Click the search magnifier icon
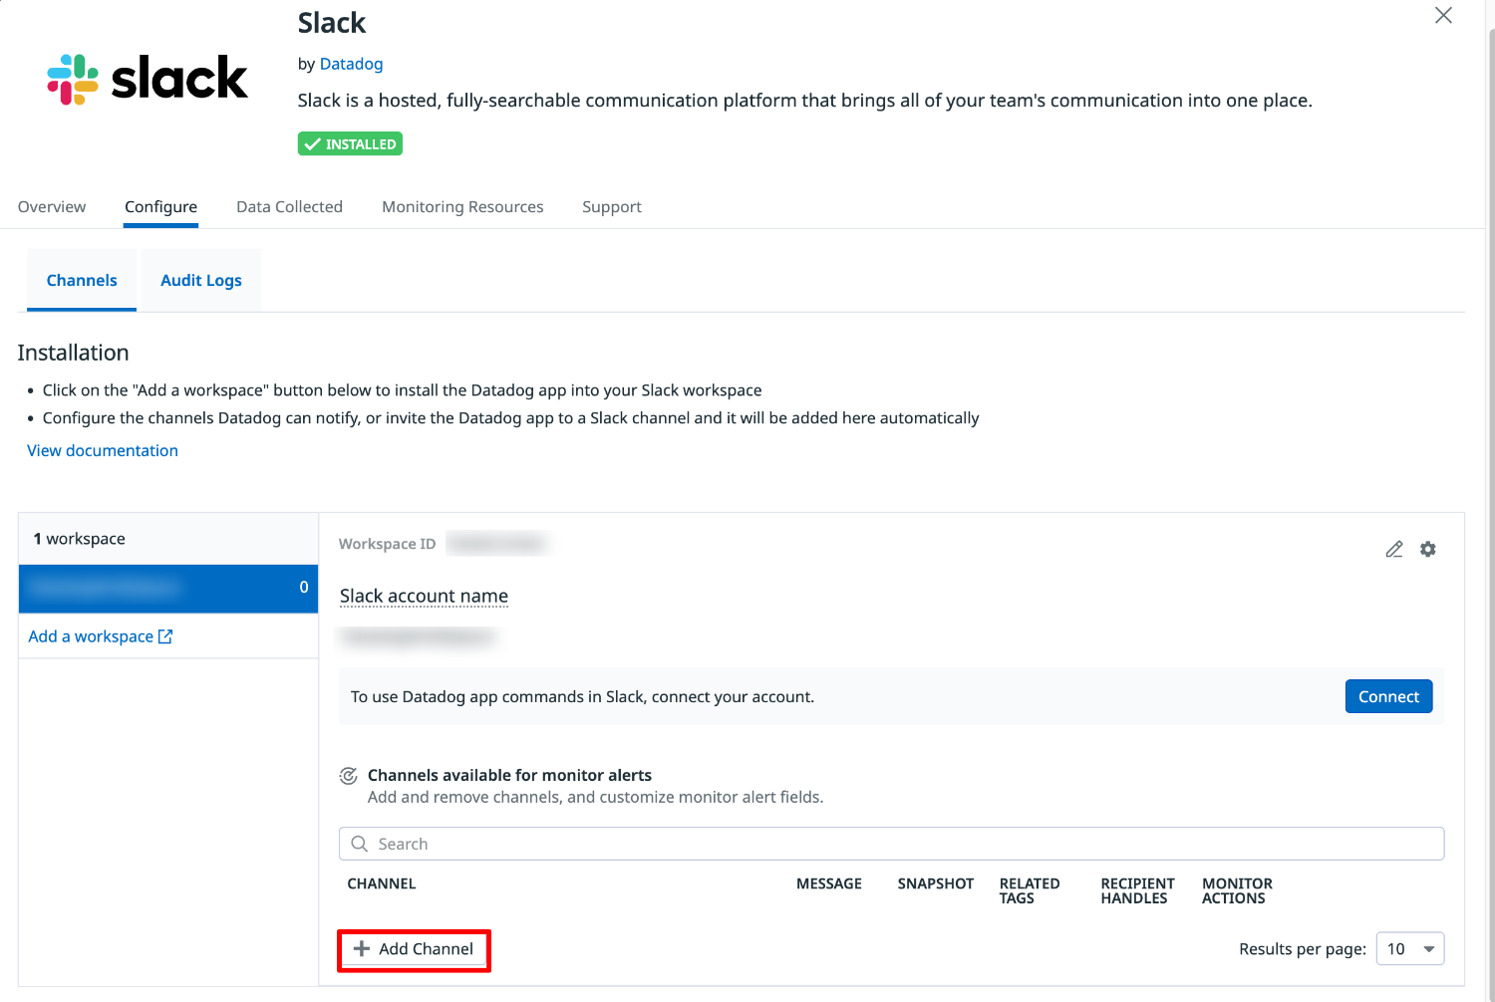This screenshot has height=1002, width=1495. (360, 844)
